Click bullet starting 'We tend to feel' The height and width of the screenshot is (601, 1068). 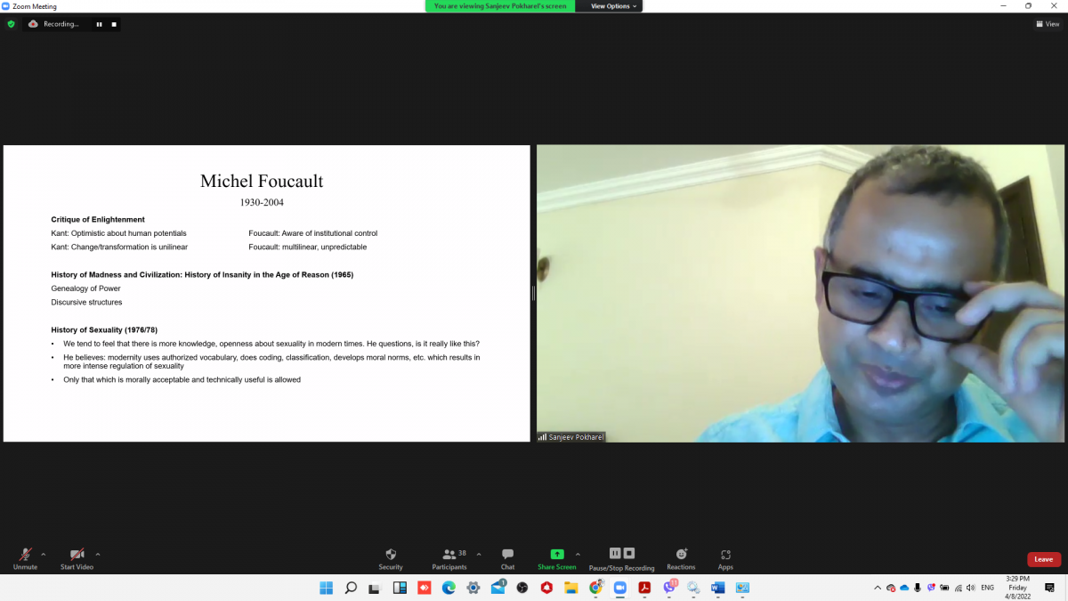(x=271, y=344)
